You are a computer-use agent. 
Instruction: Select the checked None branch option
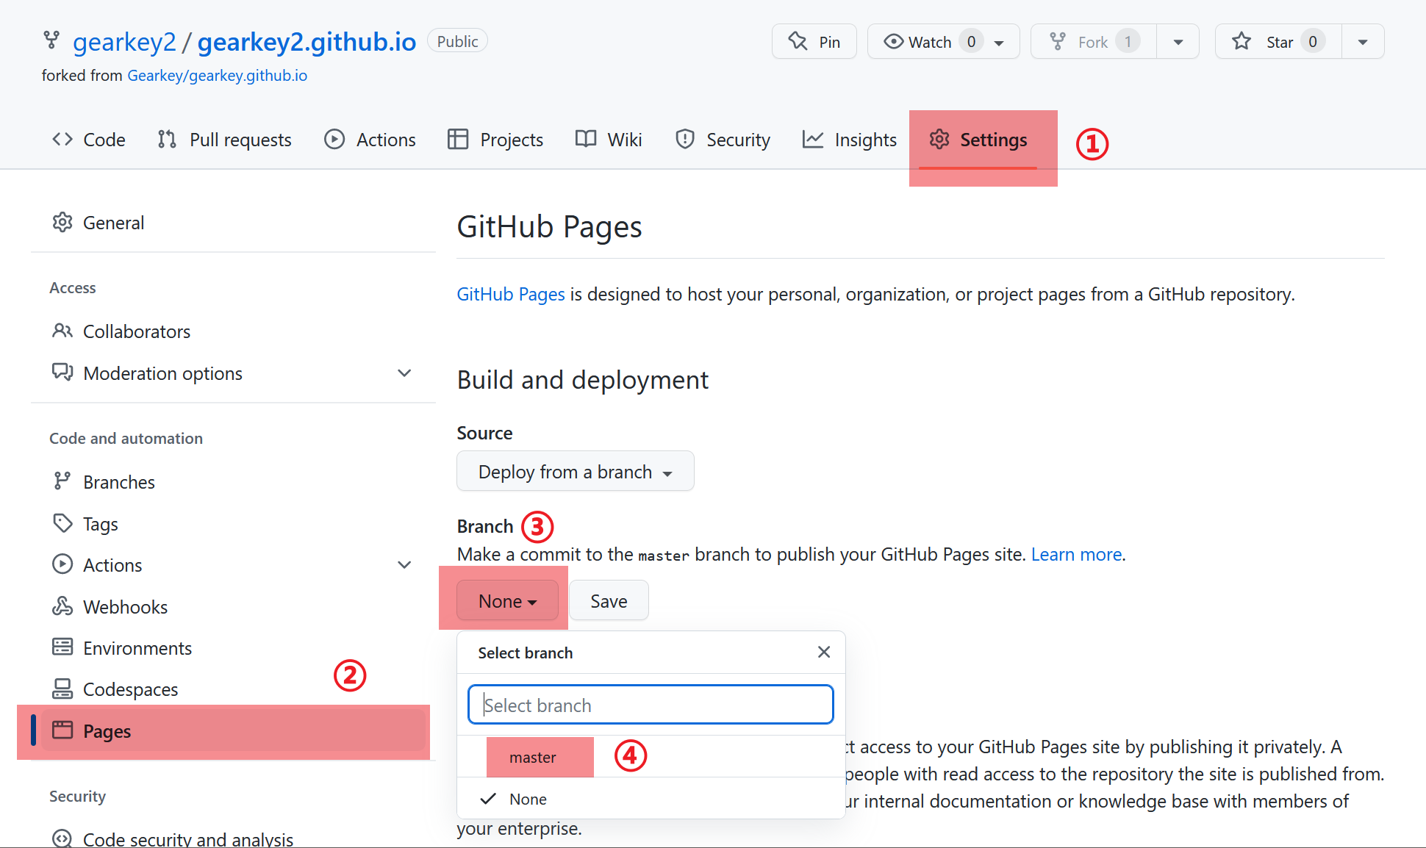[651, 799]
